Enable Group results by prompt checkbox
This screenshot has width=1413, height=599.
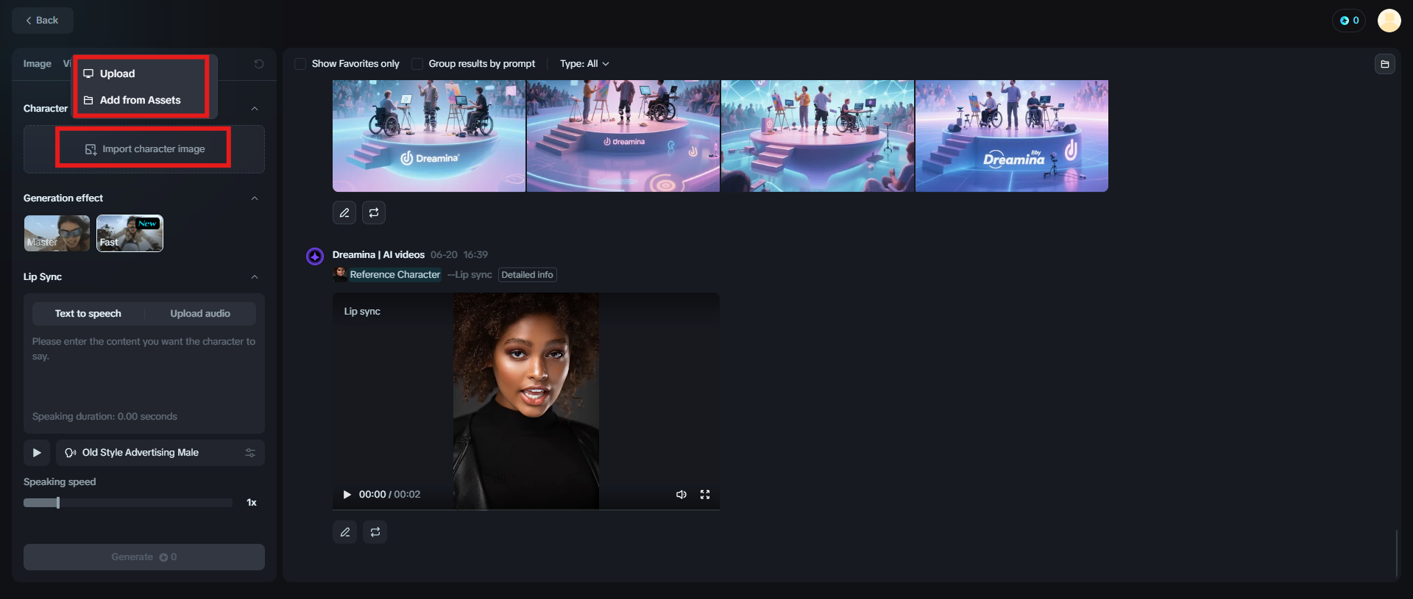click(417, 64)
